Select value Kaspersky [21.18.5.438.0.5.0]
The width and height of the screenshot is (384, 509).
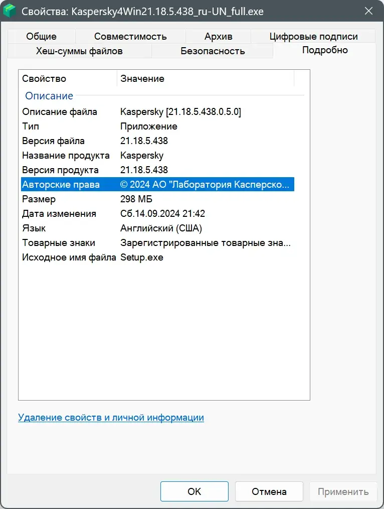click(x=180, y=111)
